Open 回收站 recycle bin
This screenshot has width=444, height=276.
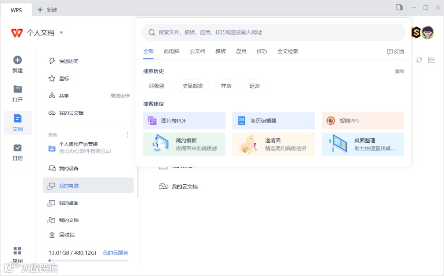click(88, 235)
